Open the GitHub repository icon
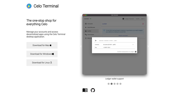 click(93, 90)
